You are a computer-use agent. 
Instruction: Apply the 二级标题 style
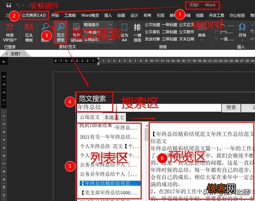(x=169, y=32)
